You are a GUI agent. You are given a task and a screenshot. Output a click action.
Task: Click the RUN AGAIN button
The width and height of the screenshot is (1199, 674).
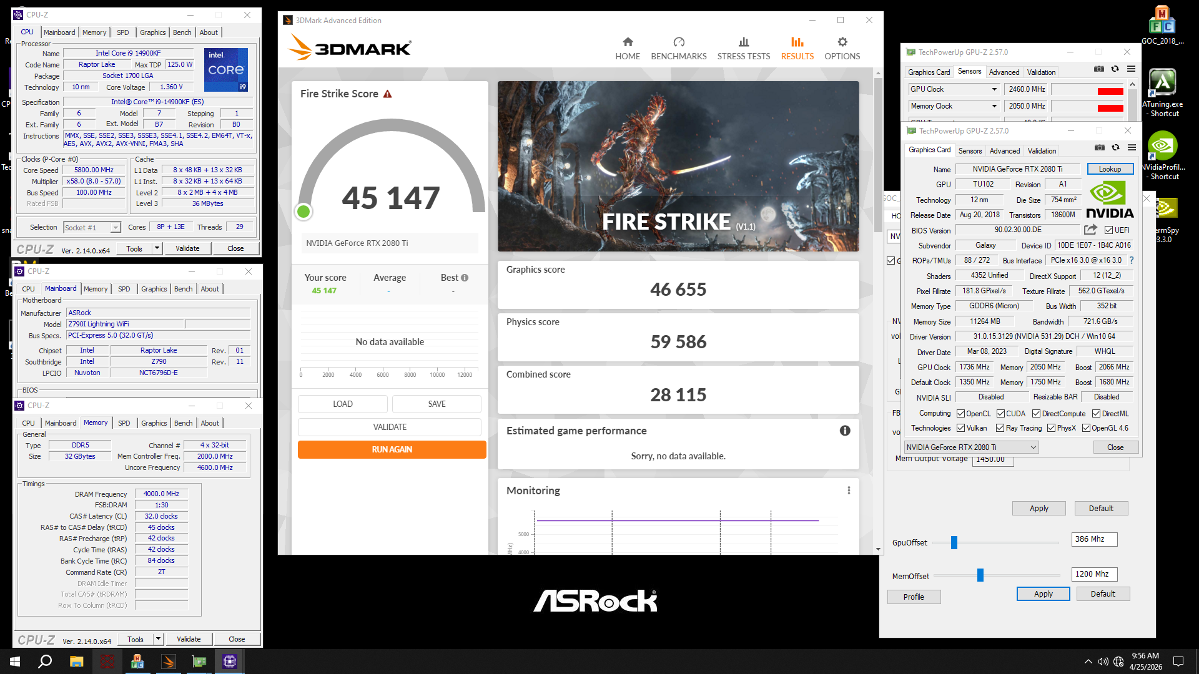(392, 449)
